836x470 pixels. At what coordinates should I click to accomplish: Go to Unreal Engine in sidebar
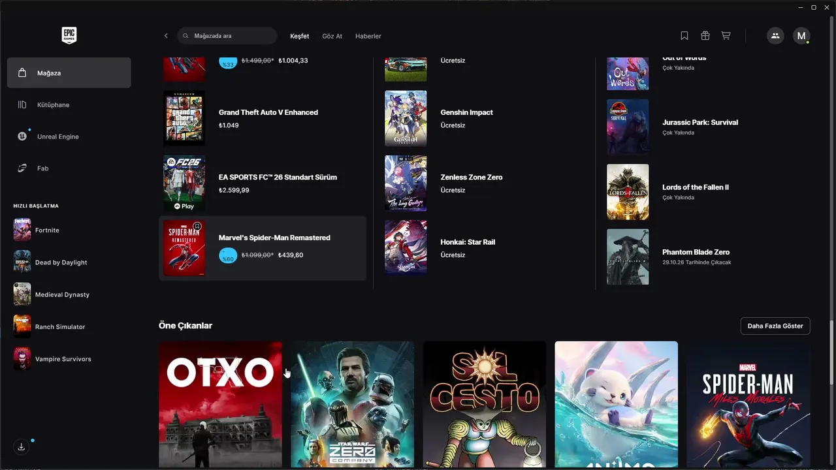tap(69, 136)
